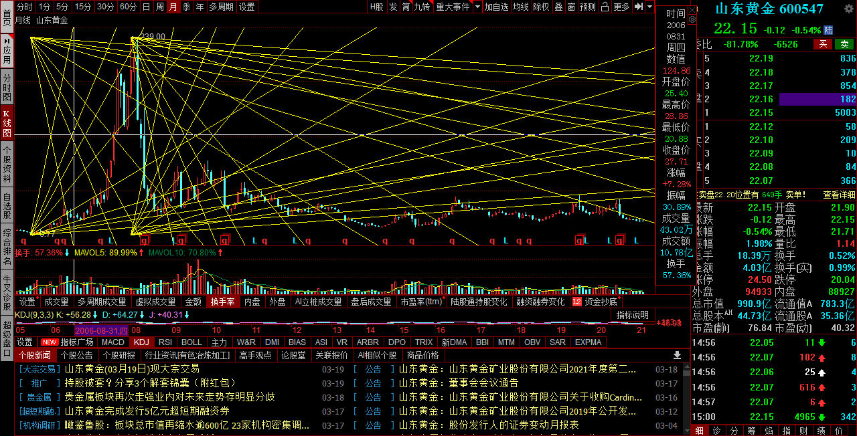
Task: Switch to the MACD indicator tab
Action: [112, 342]
